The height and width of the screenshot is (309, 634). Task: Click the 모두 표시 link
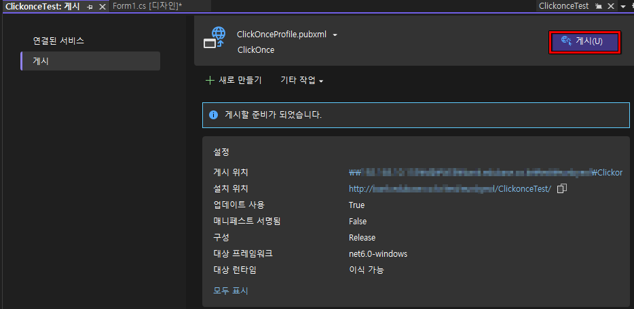point(231,291)
